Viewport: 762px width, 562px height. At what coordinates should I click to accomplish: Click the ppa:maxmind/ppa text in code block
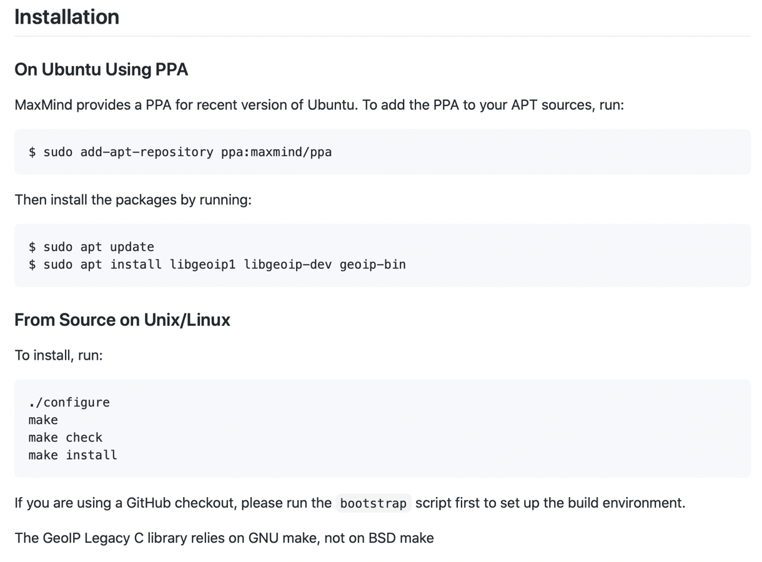pos(276,152)
